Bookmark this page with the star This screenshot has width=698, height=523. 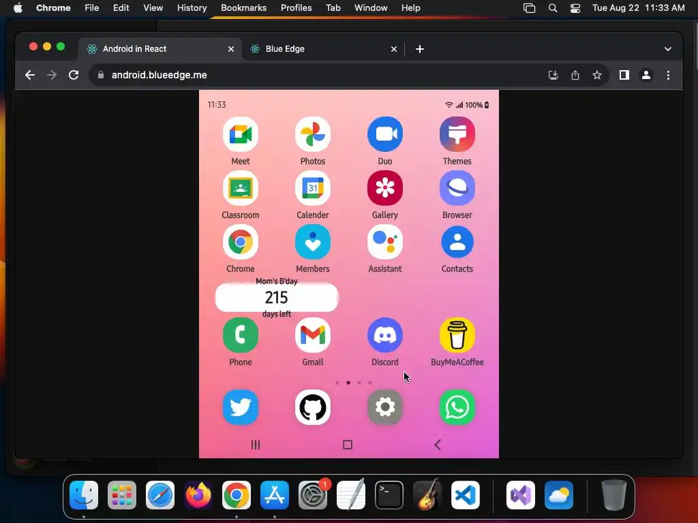tap(597, 75)
